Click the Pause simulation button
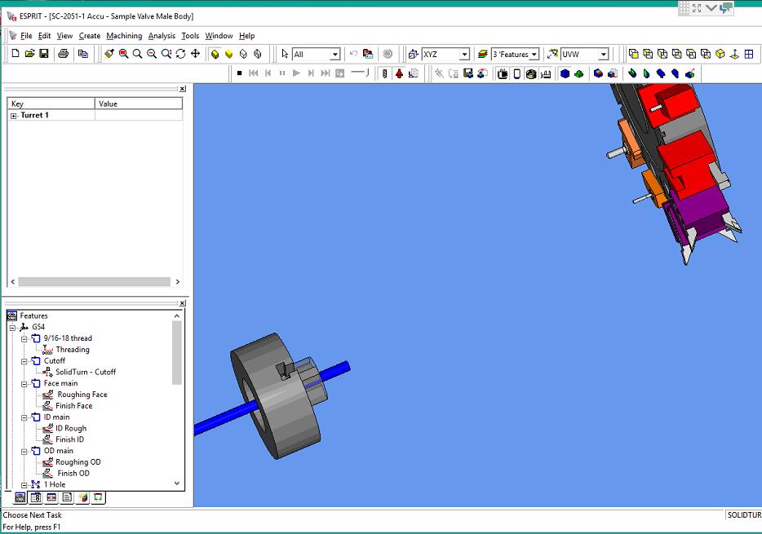Image resolution: width=762 pixels, height=534 pixels. 281,73
